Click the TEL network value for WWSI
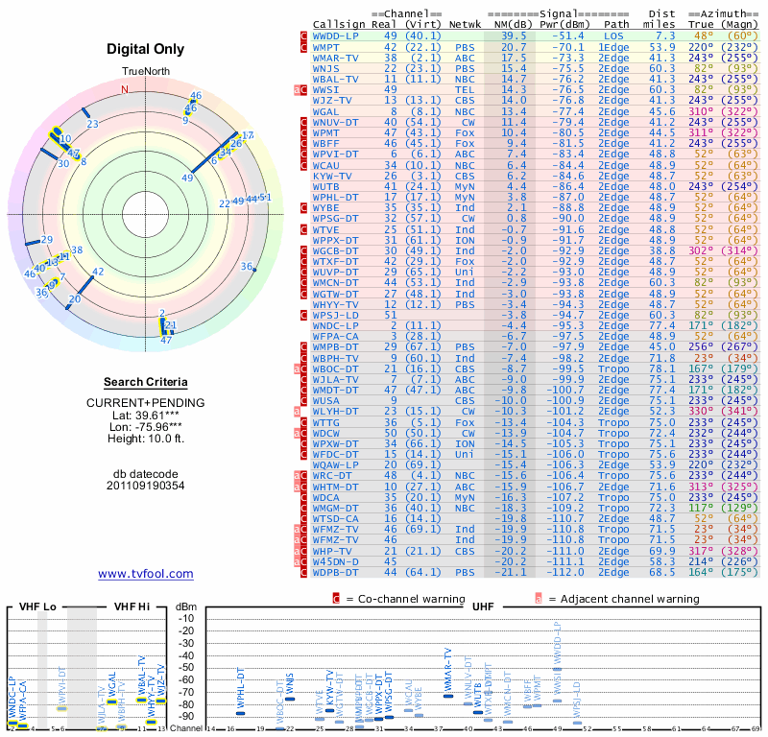The width and height of the screenshot is (768, 737). click(x=465, y=90)
